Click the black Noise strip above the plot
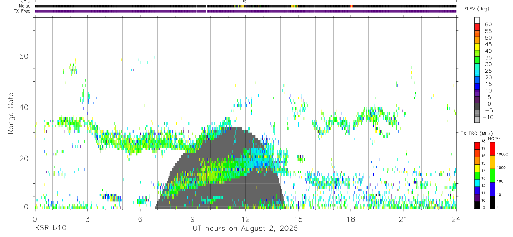The height and width of the screenshot is (237, 513). (x=245, y=6)
